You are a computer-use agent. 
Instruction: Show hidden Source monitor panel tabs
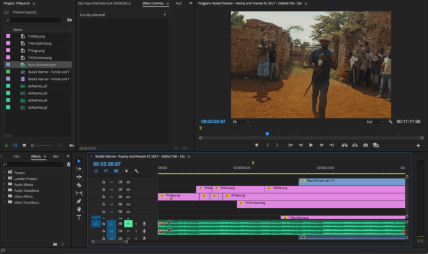click(191, 3)
